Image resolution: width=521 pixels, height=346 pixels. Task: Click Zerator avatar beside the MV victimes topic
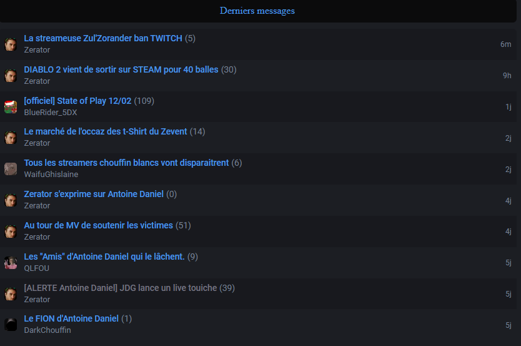click(x=11, y=232)
